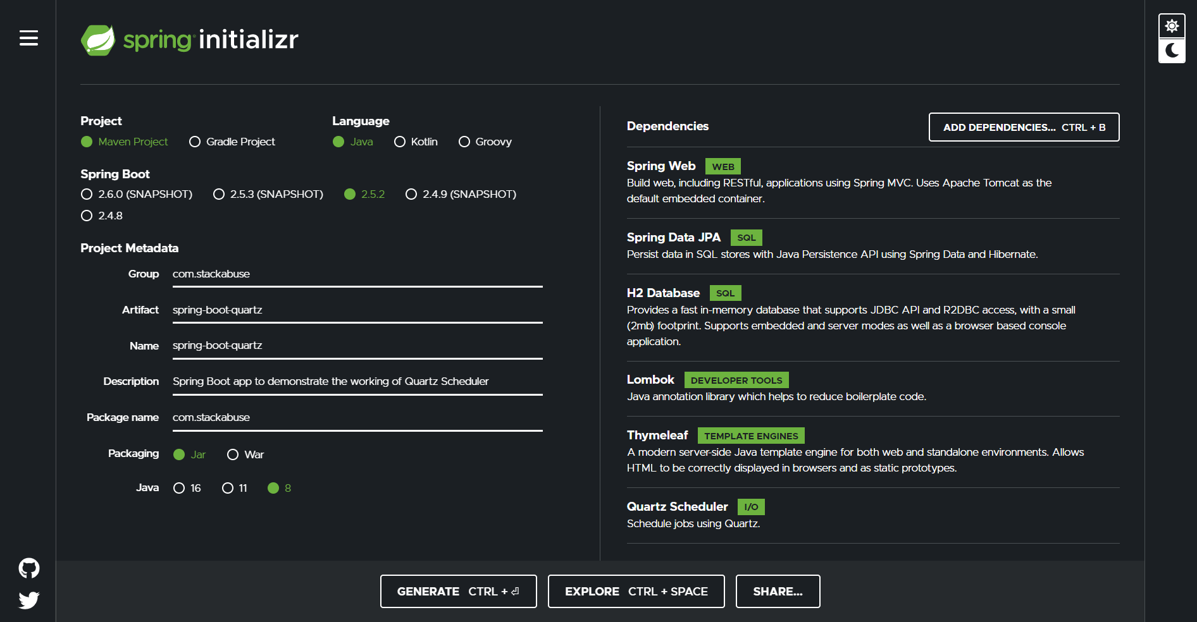Click the SQL badge beside Spring Data JPA
The height and width of the screenshot is (622, 1197).
(x=747, y=238)
